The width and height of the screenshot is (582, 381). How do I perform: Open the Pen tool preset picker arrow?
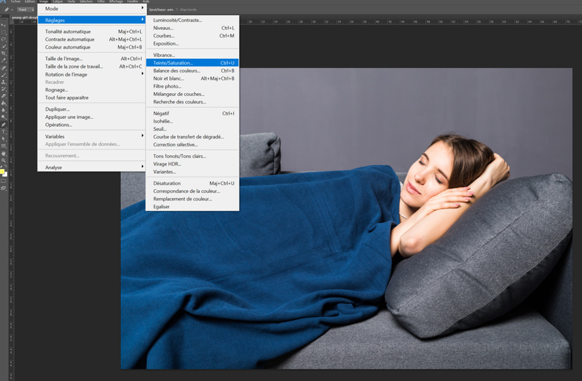[12, 10]
